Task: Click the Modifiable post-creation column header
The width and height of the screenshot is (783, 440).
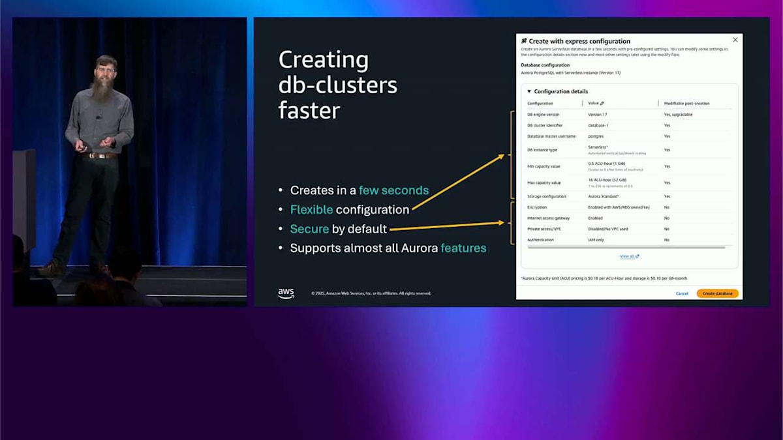Action: (686, 103)
